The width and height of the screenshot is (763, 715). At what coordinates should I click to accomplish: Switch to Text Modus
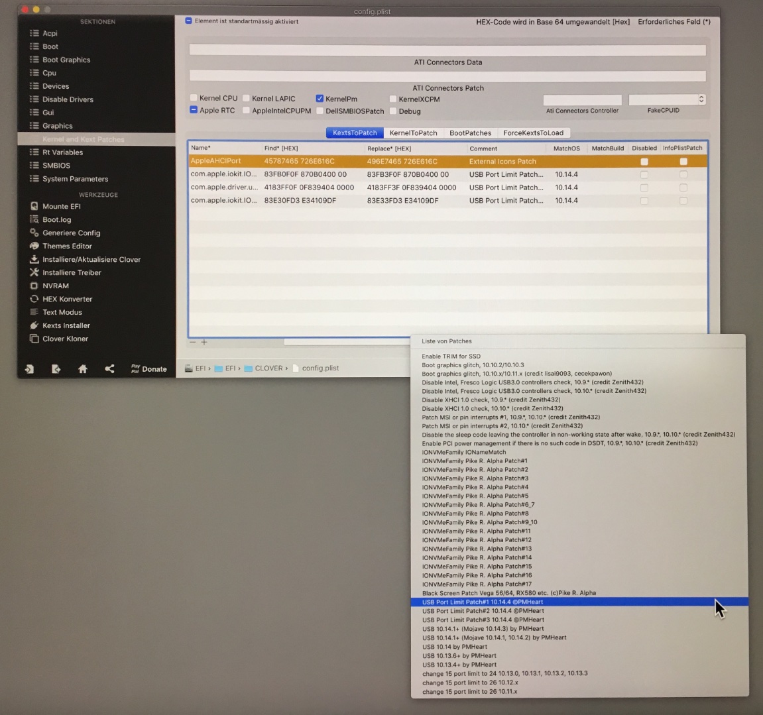coord(62,312)
